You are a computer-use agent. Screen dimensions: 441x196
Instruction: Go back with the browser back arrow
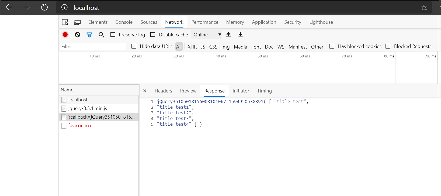[x=9, y=7]
